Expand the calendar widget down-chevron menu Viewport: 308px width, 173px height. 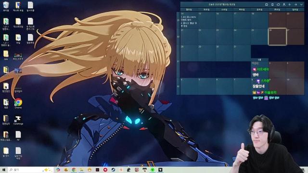point(301,4)
